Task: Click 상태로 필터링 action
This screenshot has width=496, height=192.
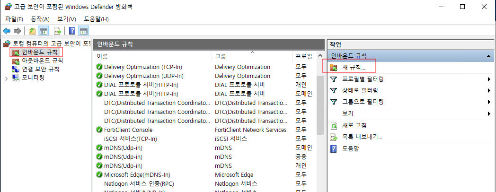Action: coord(360,90)
